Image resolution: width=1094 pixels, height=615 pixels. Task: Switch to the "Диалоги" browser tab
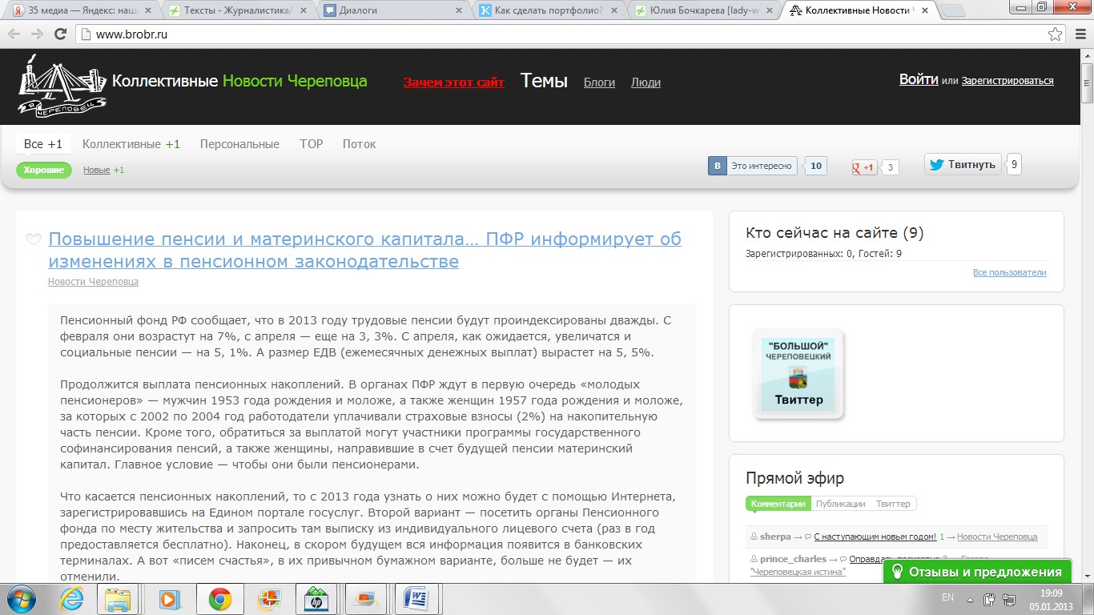click(392, 11)
